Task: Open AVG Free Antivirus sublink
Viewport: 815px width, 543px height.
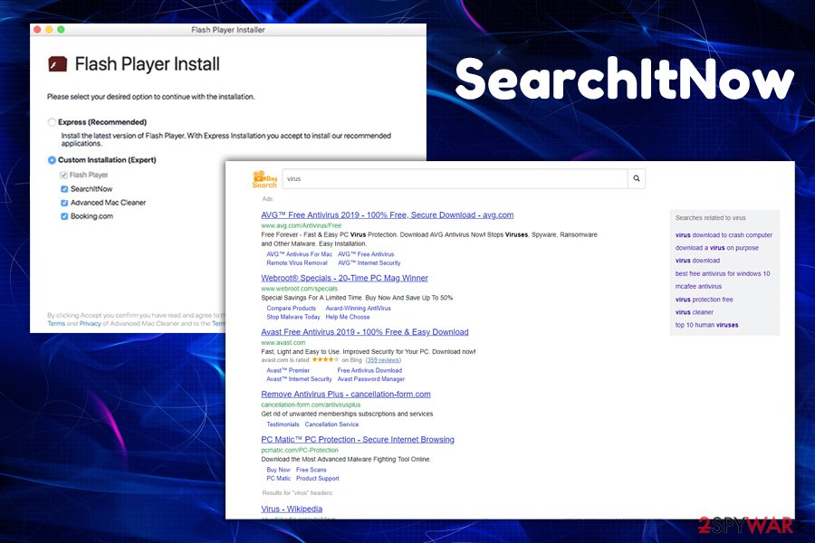Action: pos(366,254)
